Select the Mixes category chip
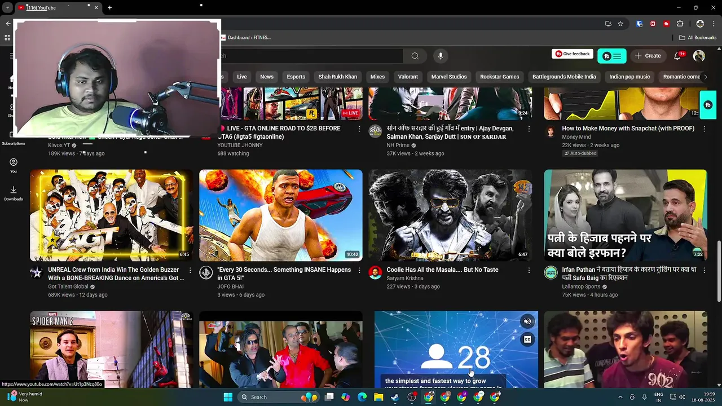The width and height of the screenshot is (722, 406). pos(377,77)
